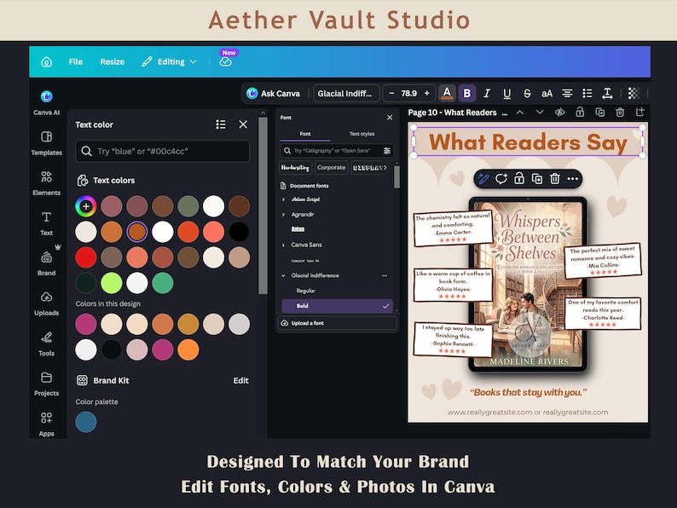Viewport: 677px width, 508px height.
Task: Expand the Canva Sans font family
Action: click(283, 245)
